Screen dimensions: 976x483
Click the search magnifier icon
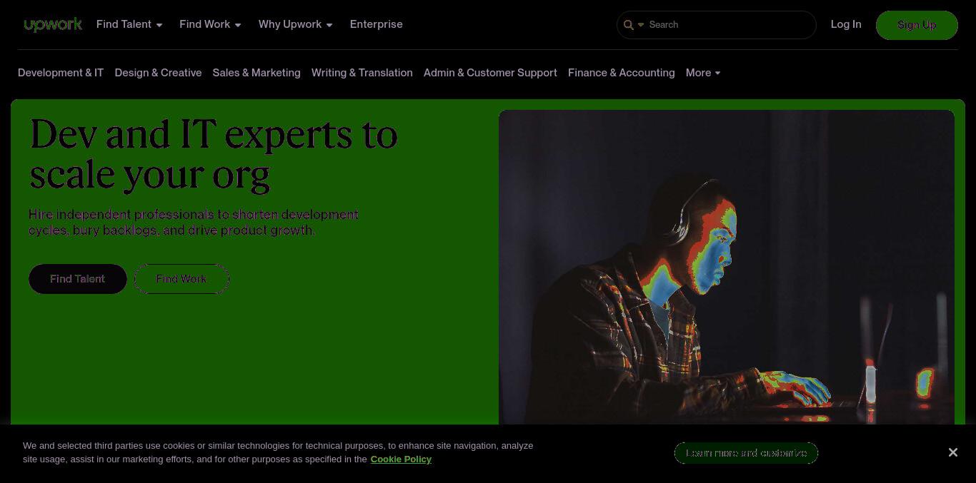click(x=628, y=25)
